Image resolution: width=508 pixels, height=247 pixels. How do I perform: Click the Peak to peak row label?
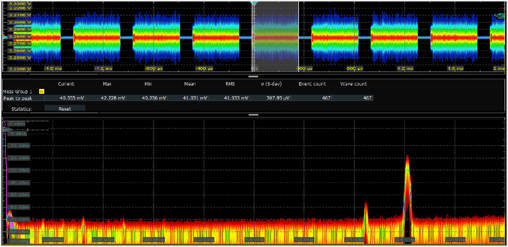click(x=17, y=98)
